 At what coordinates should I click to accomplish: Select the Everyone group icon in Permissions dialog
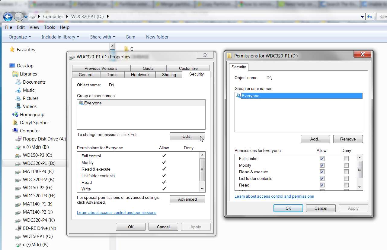click(x=238, y=96)
